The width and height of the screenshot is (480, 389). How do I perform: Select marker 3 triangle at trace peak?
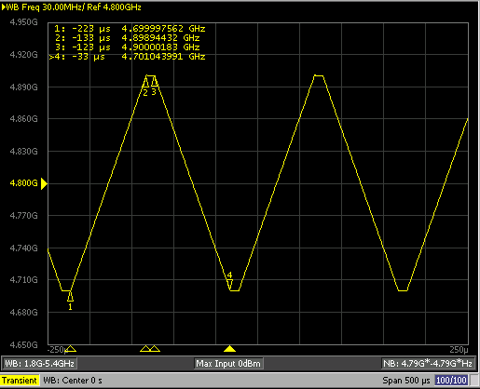[154, 82]
